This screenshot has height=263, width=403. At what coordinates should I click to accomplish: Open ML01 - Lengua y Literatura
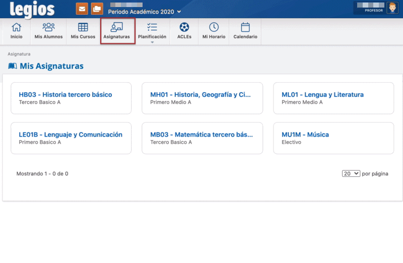coord(322,95)
